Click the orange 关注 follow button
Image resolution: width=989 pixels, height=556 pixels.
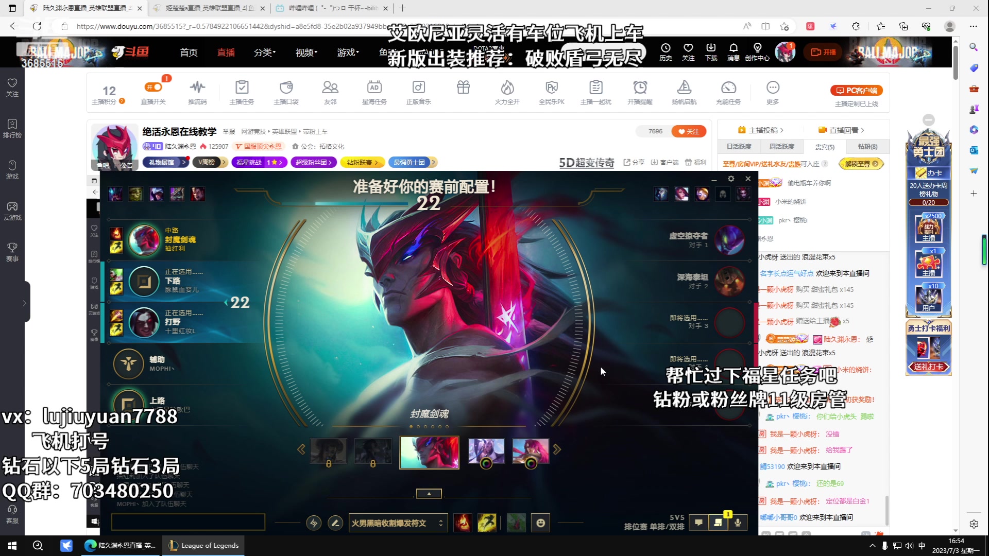pos(689,131)
